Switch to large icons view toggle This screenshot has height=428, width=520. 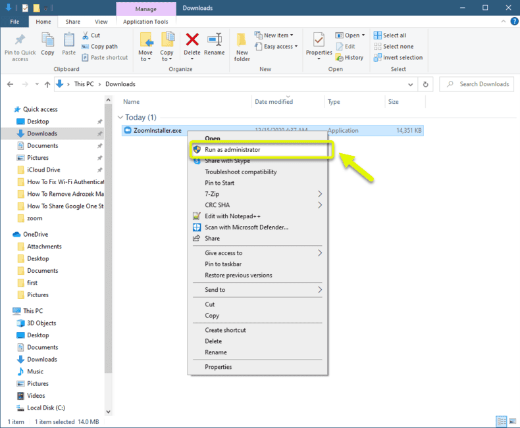pyautogui.click(x=511, y=421)
